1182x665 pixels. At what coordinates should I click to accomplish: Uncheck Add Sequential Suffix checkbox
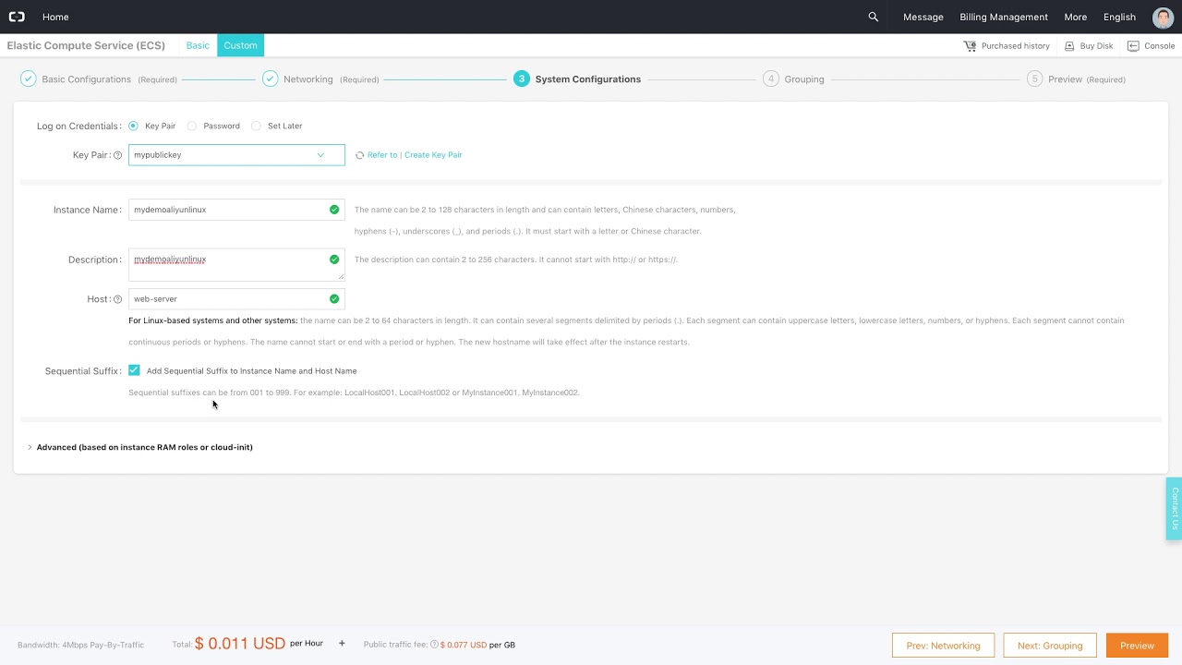[x=134, y=370]
